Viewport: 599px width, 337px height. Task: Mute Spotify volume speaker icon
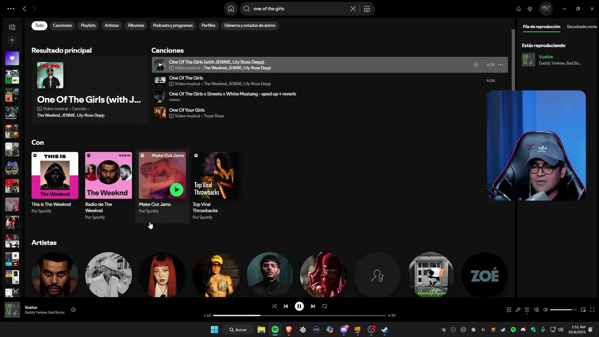pos(545,310)
